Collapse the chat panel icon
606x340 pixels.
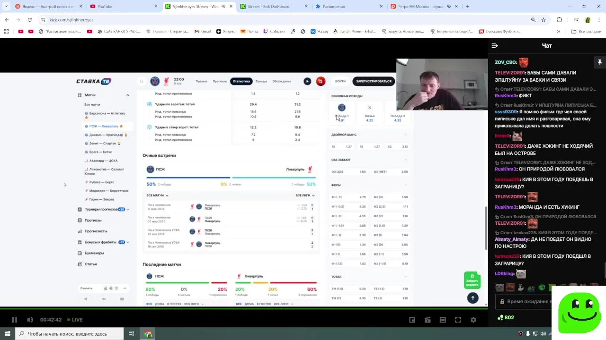[495, 46]
